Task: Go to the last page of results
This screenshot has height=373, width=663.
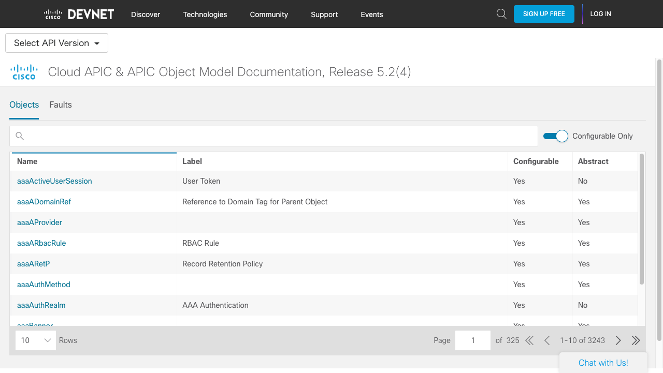Action: coord(636,340)
